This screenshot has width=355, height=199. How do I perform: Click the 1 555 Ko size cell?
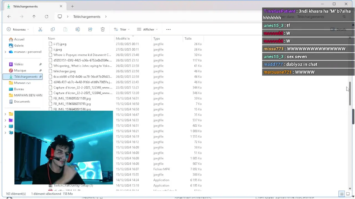click(196, 137)
